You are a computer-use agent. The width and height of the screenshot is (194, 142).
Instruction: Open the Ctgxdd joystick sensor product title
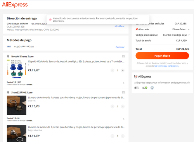[x=76, y=61]
